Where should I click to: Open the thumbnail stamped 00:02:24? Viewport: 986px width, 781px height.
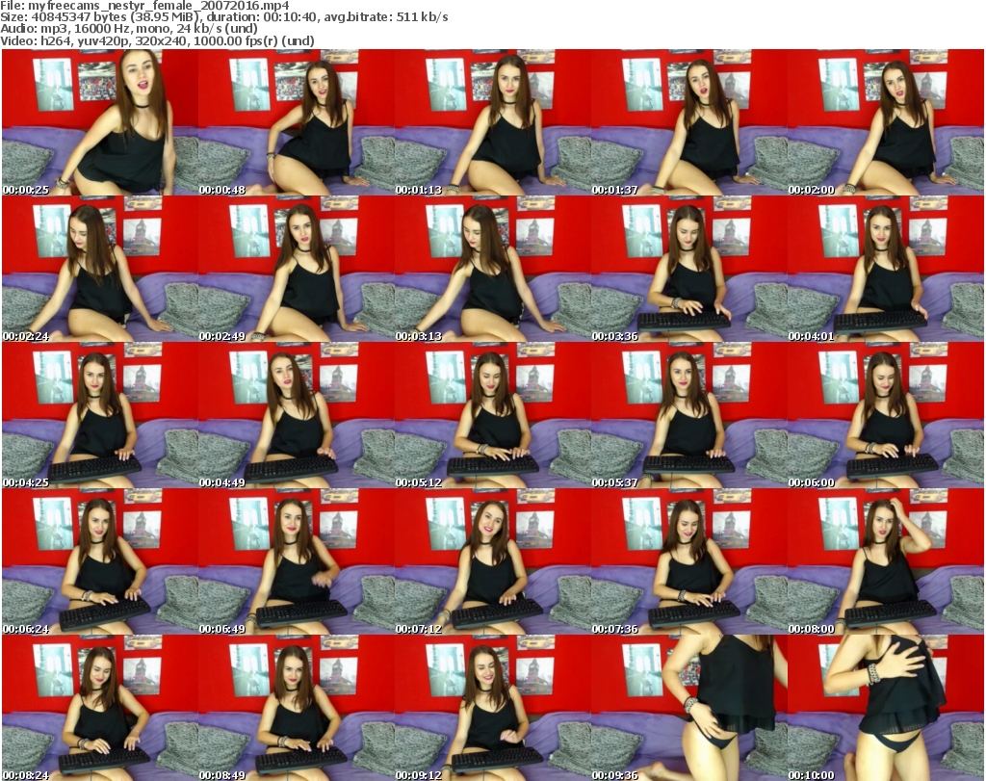tap(100, 269)
